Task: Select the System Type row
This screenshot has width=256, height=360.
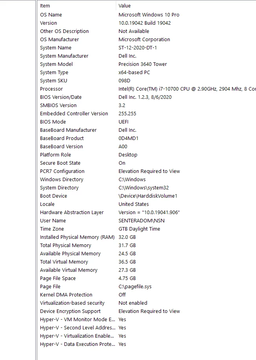Action: (x=54, y=73)
